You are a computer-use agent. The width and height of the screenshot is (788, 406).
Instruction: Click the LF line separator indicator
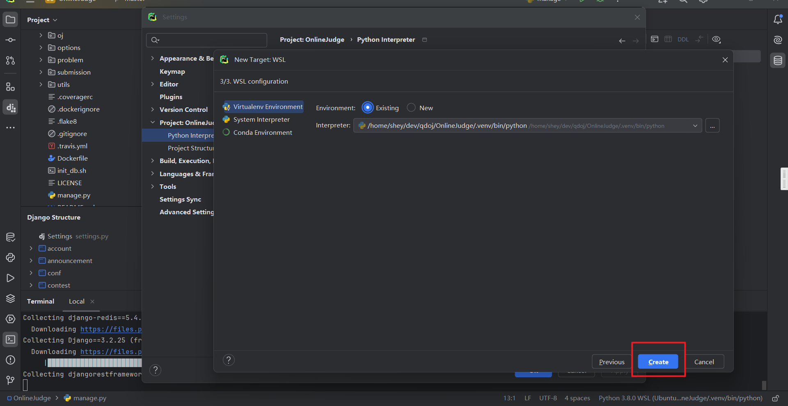click(x=528, y=398)
